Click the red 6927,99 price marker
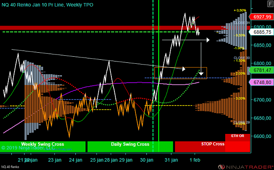 pos(261,17)
